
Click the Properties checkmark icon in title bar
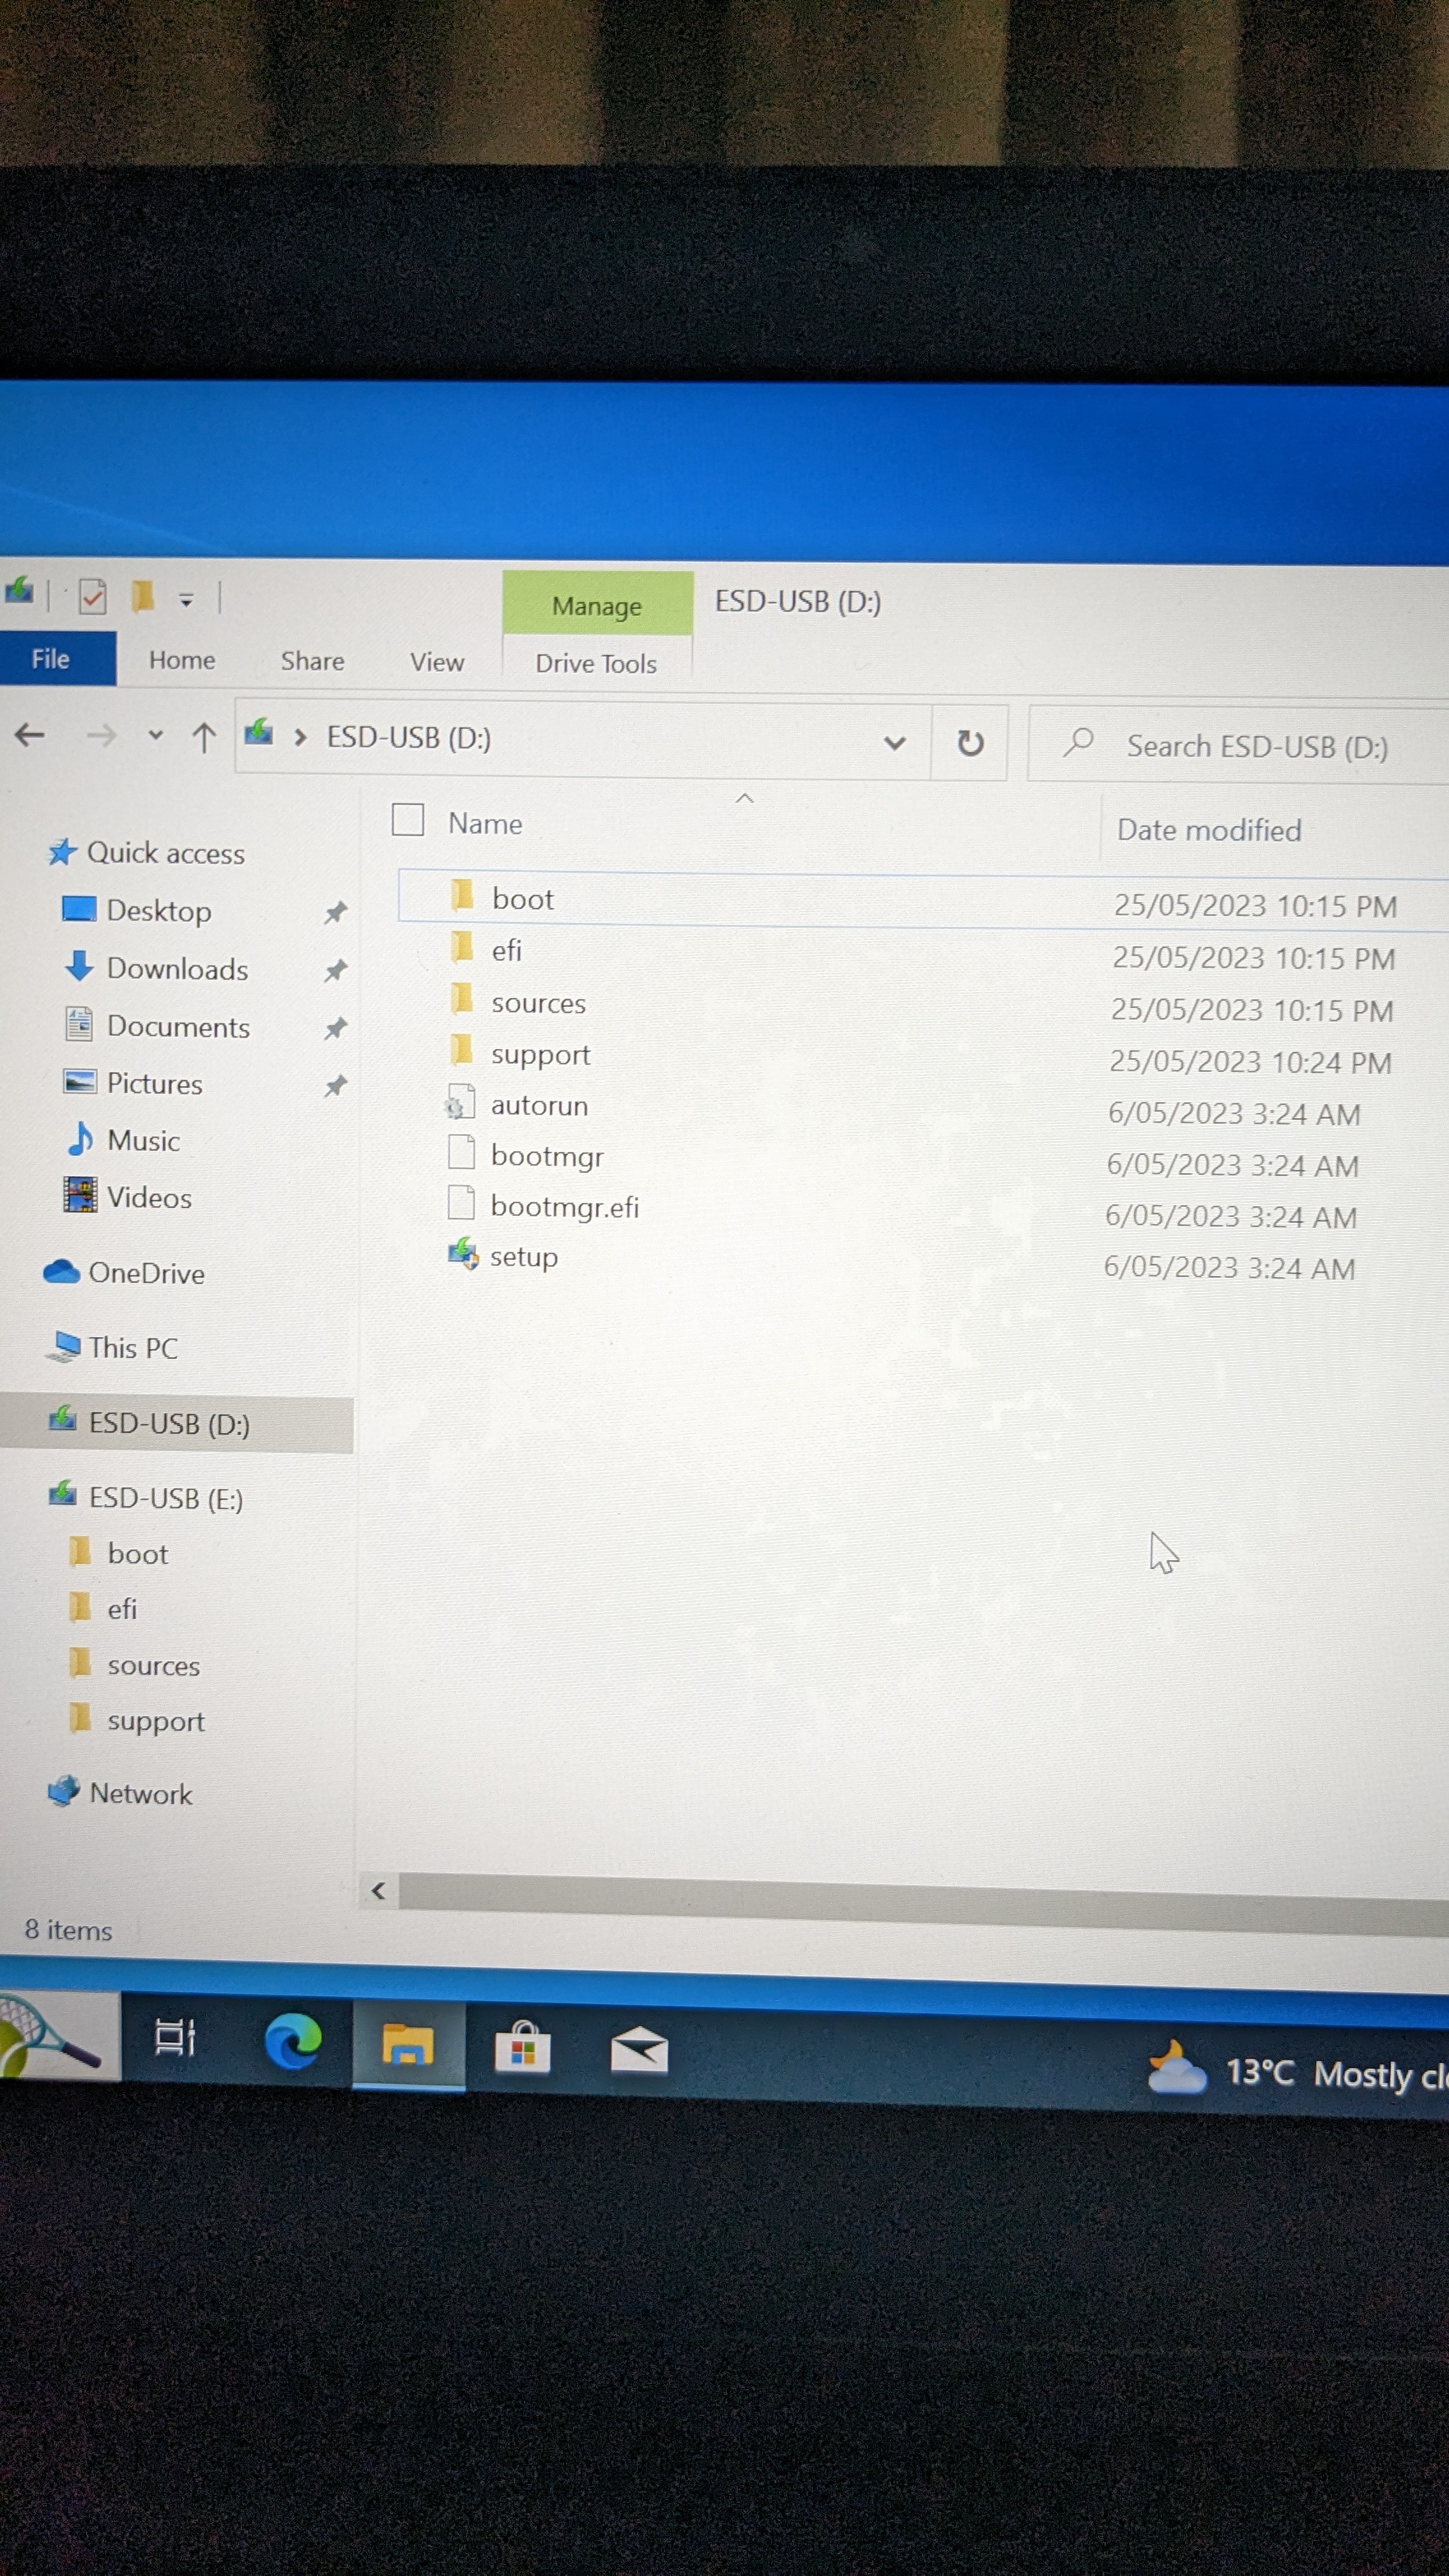92,597
